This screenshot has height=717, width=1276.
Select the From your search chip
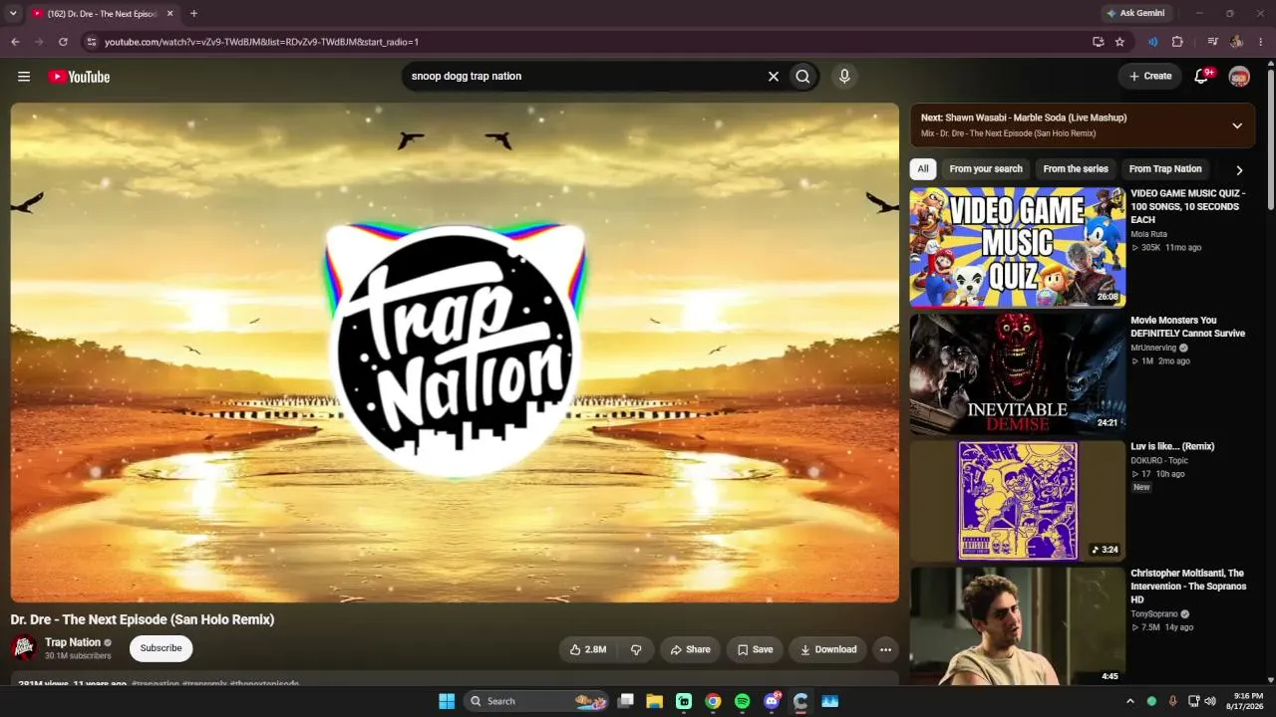[x=986, y=169]
